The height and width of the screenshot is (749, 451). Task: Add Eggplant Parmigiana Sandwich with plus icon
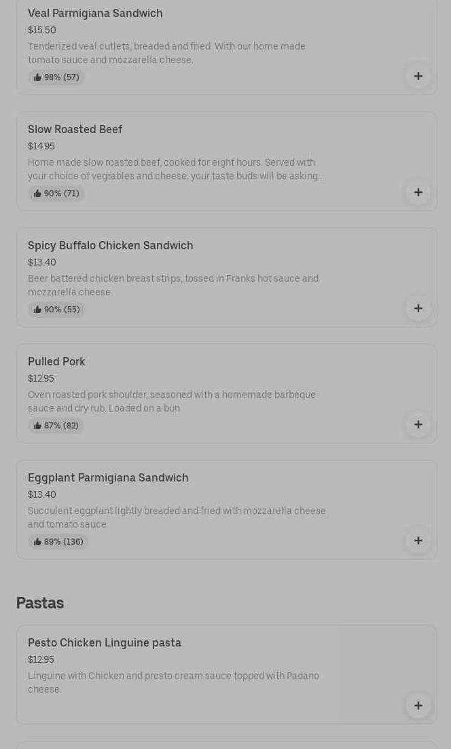click(x=418, y=541)
